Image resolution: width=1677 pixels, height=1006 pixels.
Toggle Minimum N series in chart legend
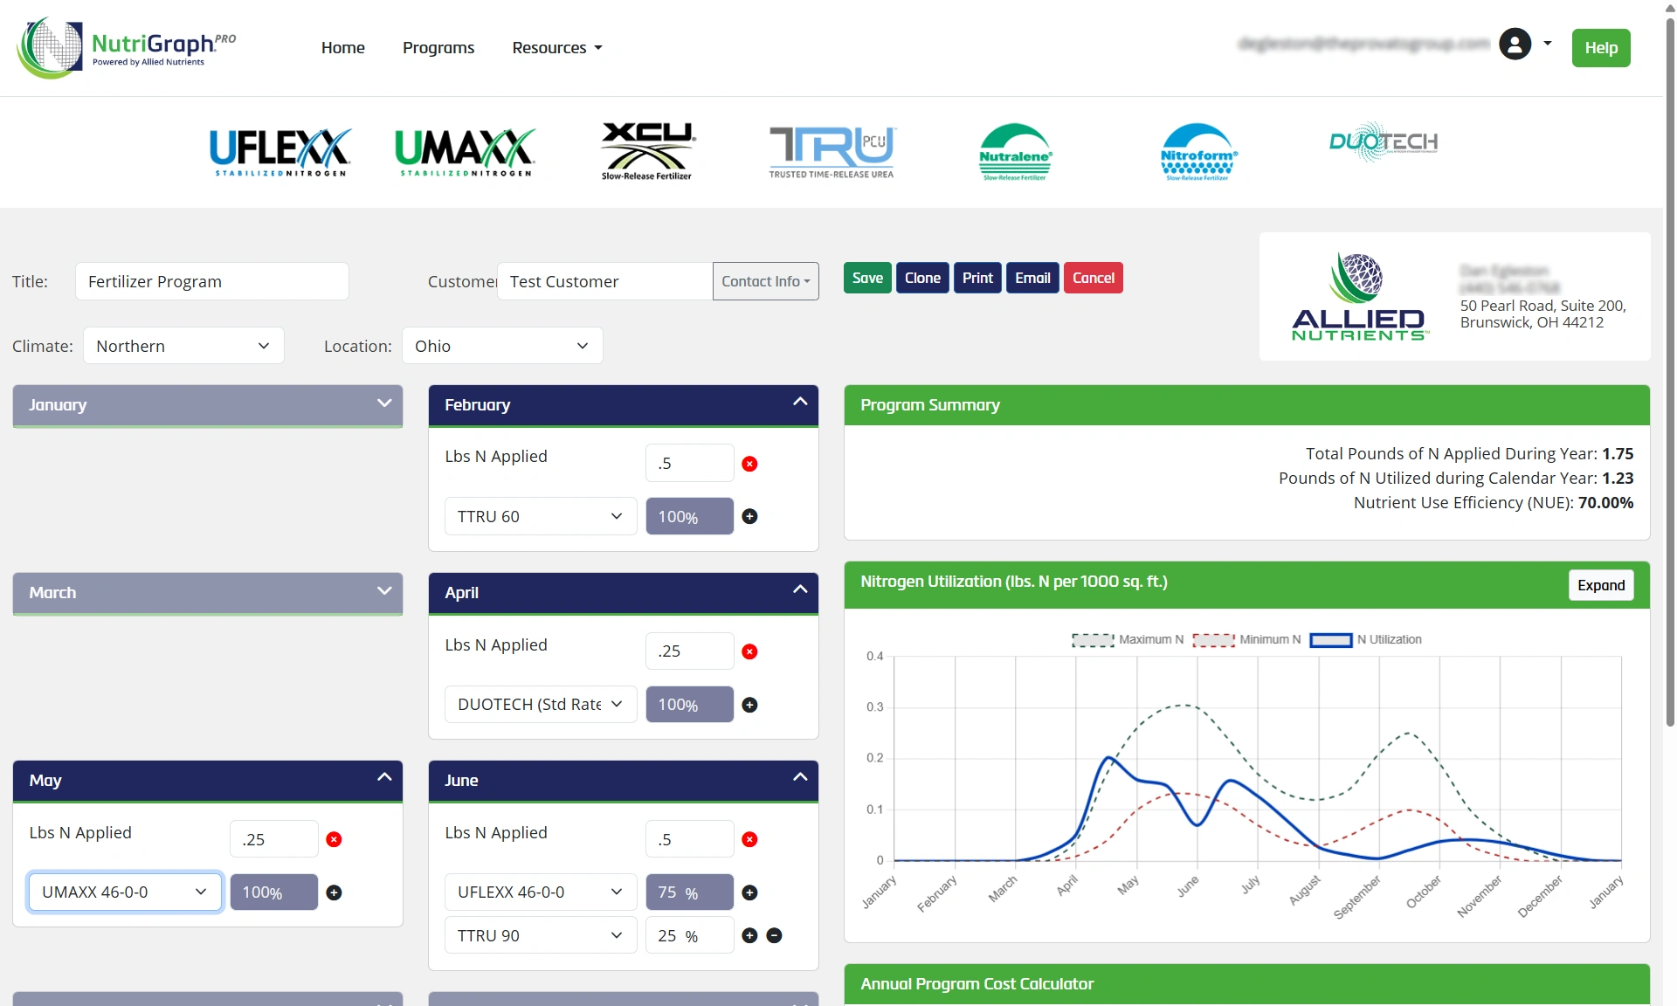point(1246,640)
